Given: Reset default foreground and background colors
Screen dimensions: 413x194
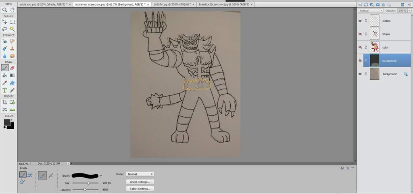Looking at the screenshot, I should click(x=5, y=127).
